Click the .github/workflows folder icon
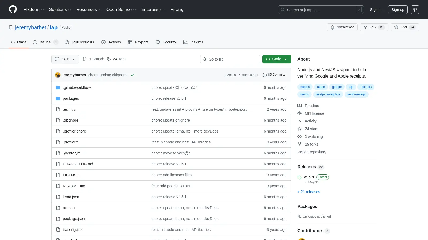 pyautogui.click(x=58, y=87)
